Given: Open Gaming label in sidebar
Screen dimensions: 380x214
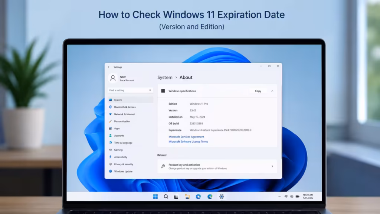Looking at the screenshot, I should [x=118, y=150].
